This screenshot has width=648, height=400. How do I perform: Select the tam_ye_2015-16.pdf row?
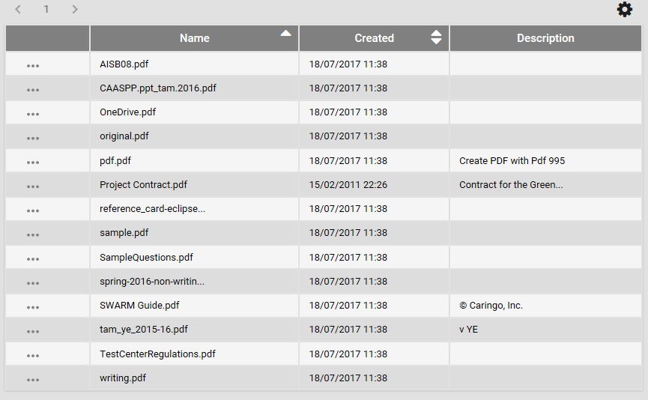324,330
